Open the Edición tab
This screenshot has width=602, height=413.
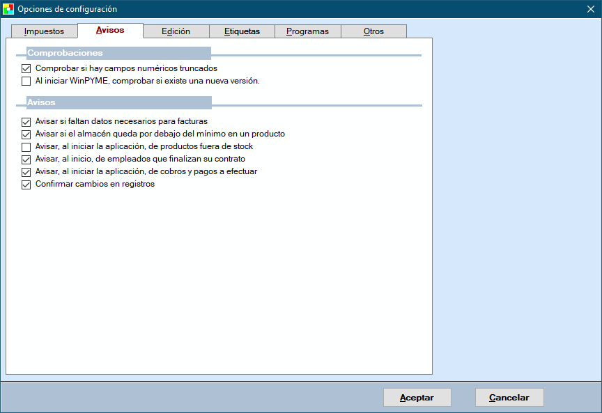pyautogui.click(x=176, y=31)
